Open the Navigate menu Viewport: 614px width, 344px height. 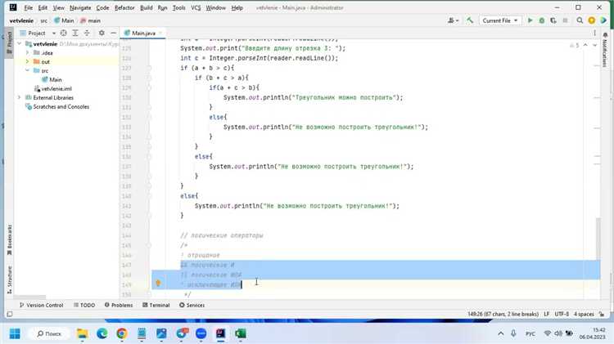[80, 8]
